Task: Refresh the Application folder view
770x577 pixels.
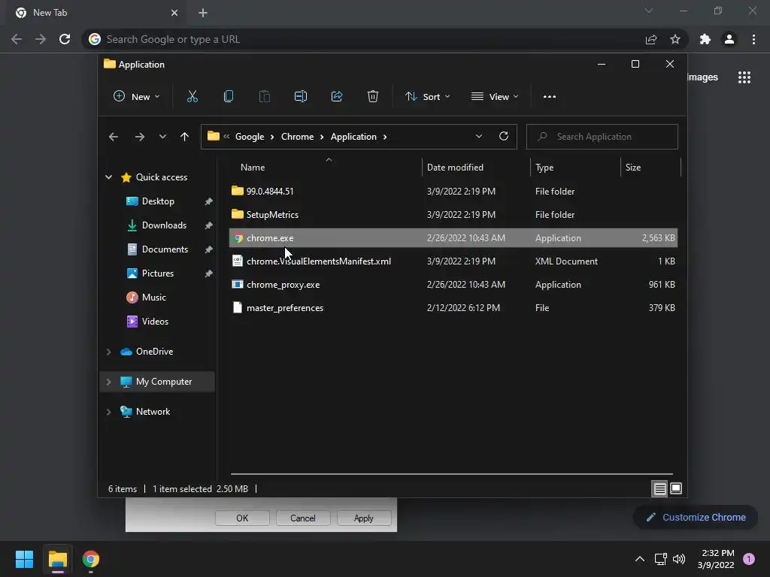Action: click(x=504, y=137)
